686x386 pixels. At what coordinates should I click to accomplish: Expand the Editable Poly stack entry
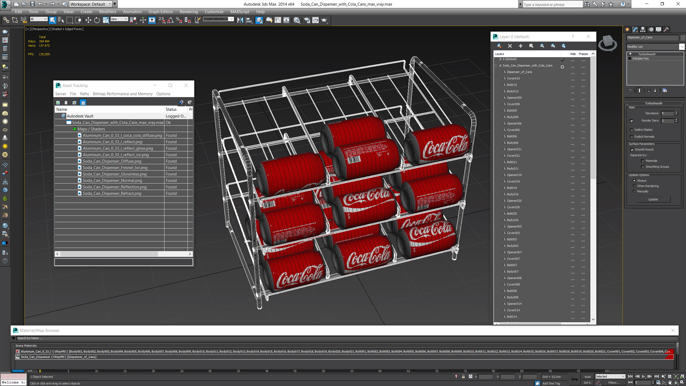coord(630,59)
